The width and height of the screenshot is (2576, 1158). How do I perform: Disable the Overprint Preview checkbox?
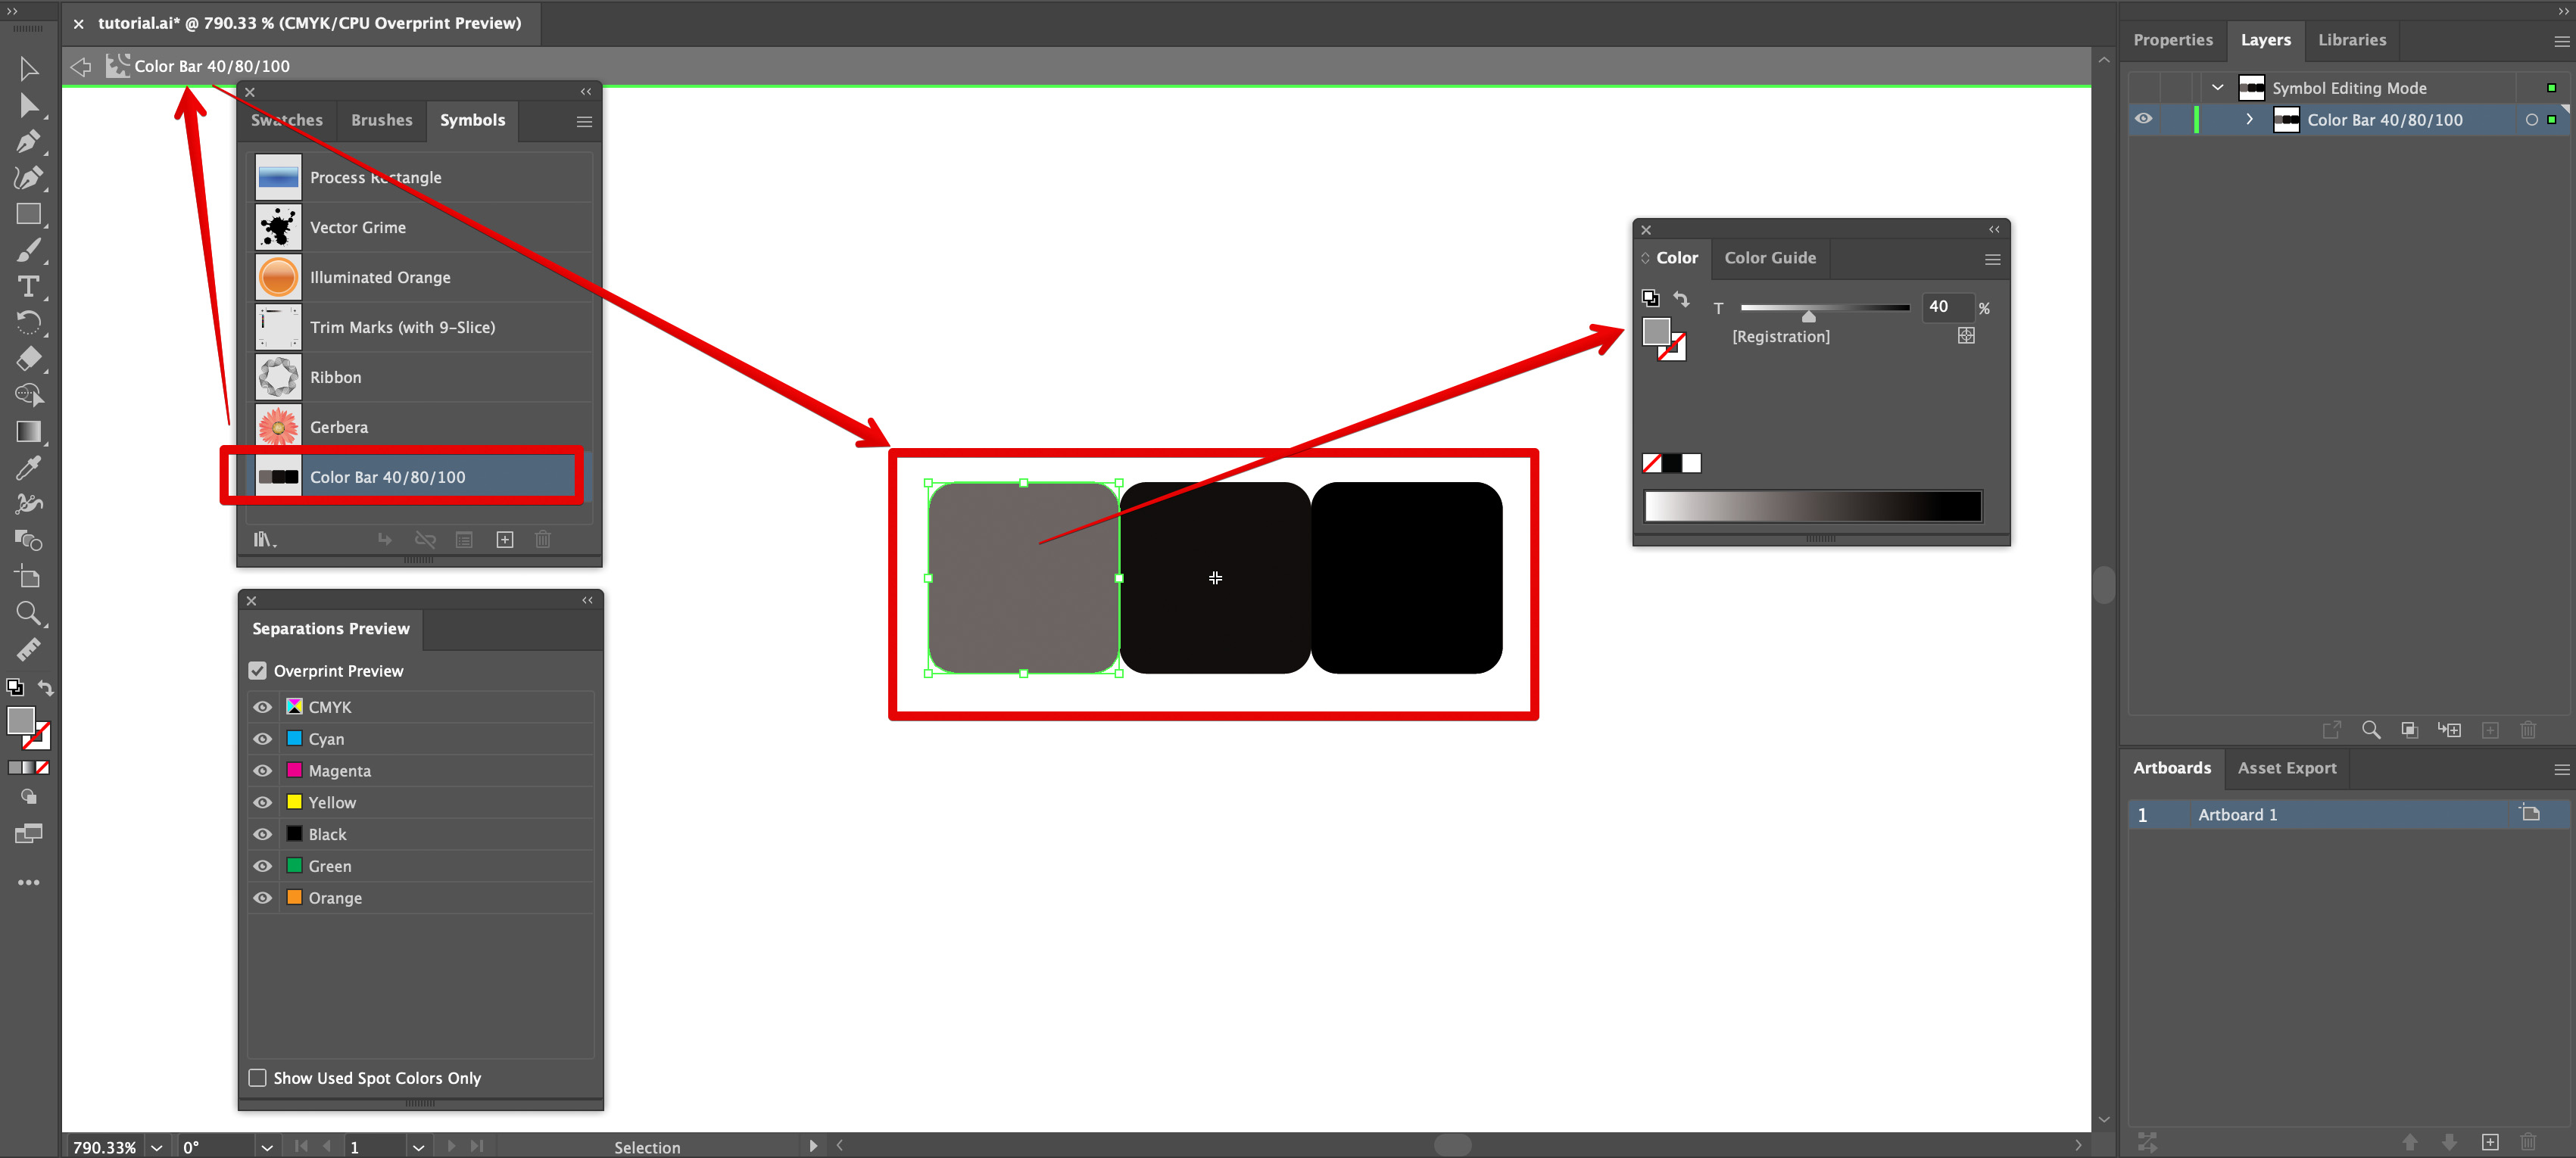[257, 671]
